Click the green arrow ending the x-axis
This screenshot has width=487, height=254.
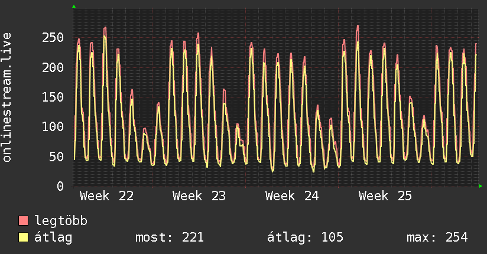[480, 186]
